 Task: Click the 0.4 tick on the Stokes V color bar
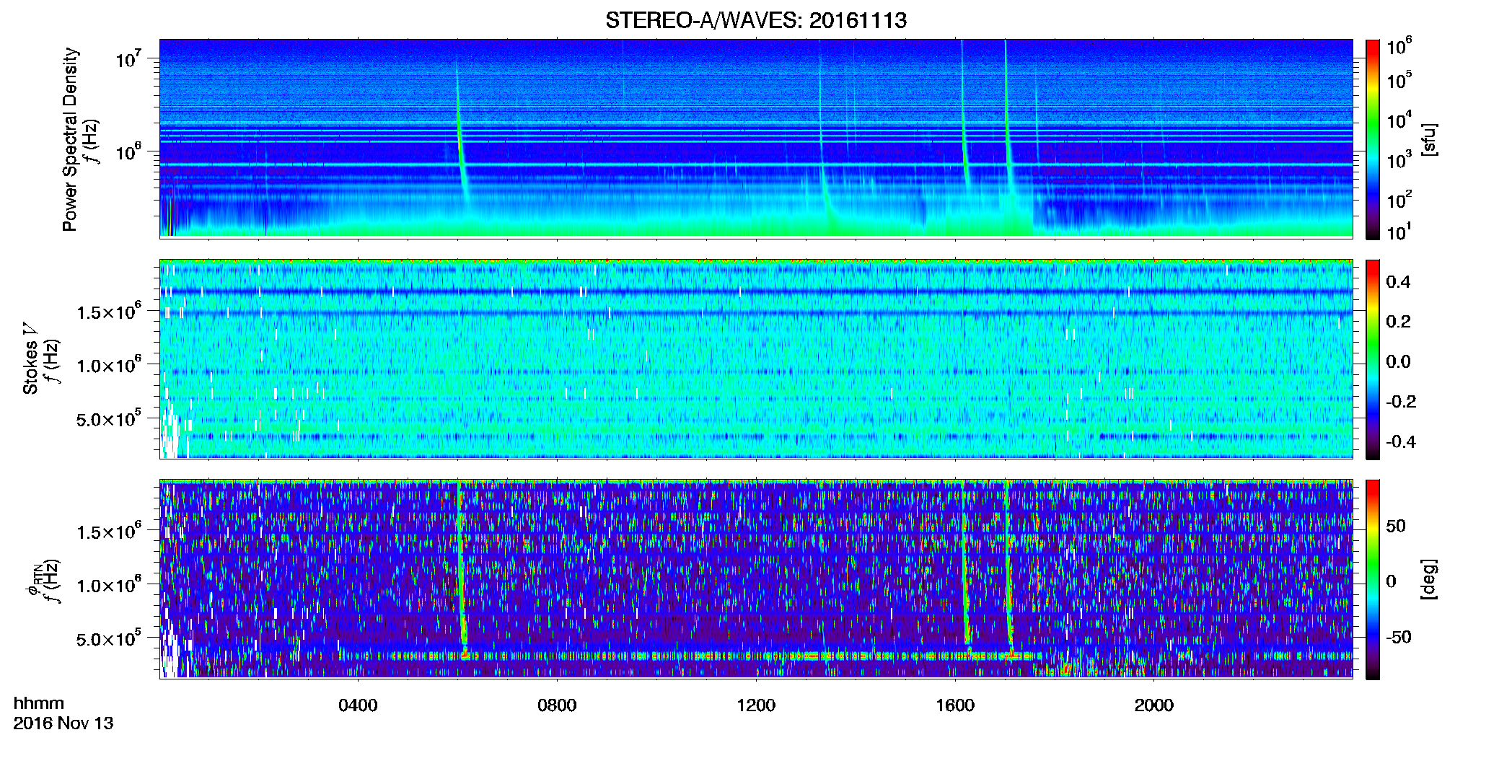click(1398, 282)
